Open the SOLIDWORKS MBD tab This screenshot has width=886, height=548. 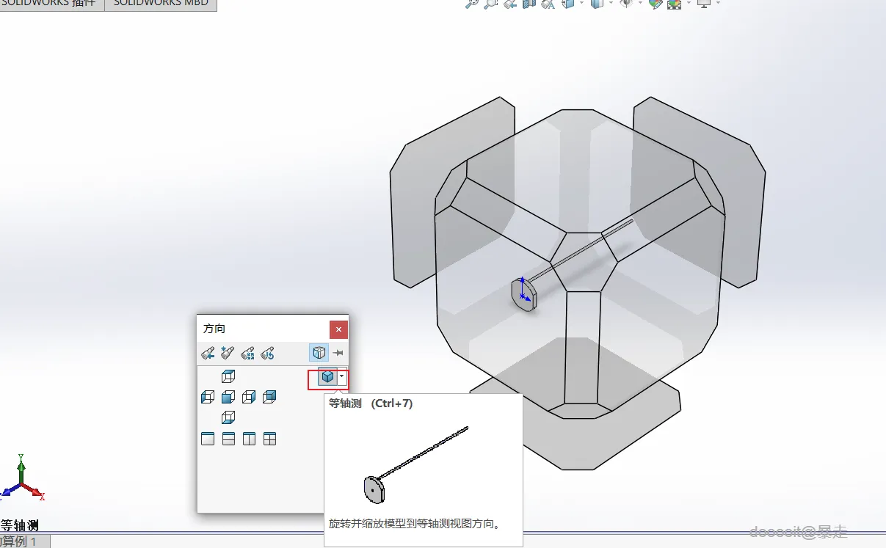tap(161, 4)
